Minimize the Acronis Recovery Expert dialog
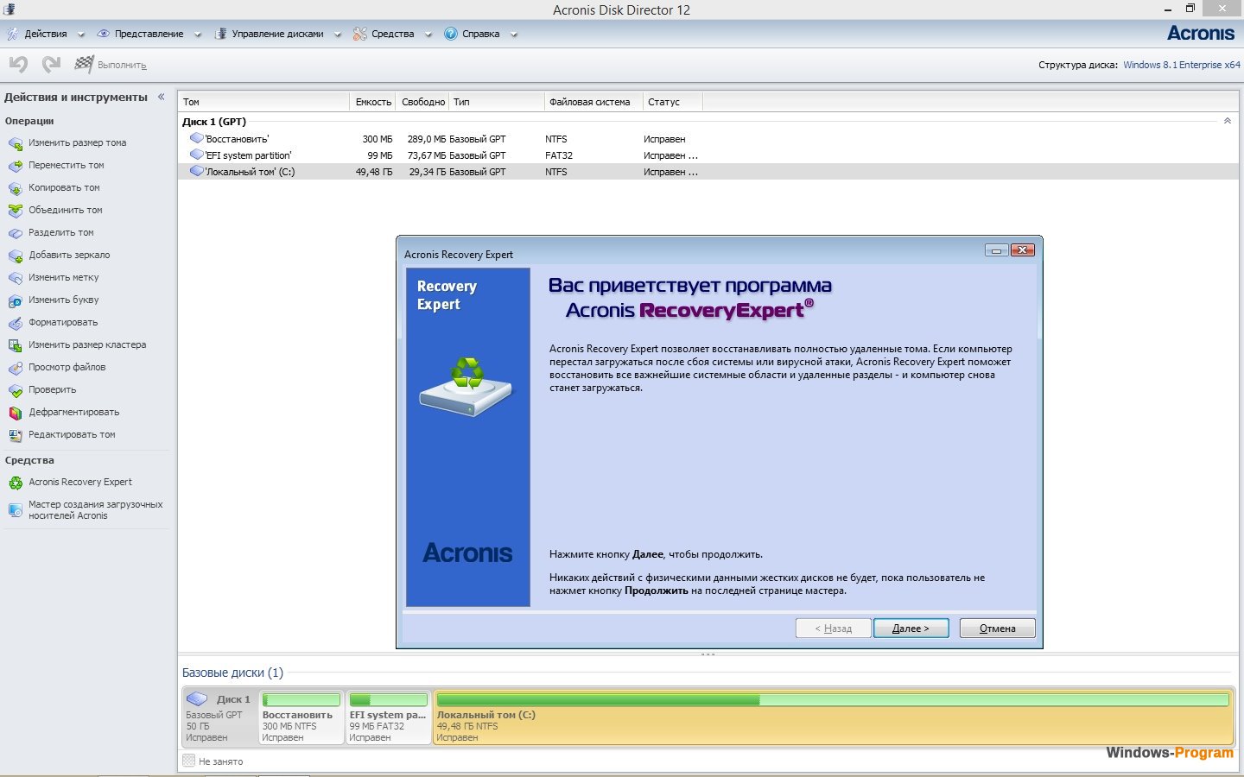 pos(996,250)
